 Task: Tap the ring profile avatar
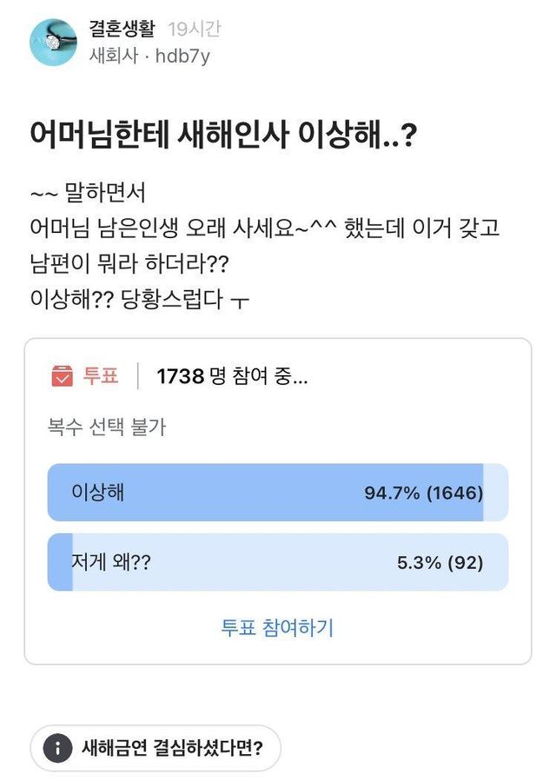point(54,43)
